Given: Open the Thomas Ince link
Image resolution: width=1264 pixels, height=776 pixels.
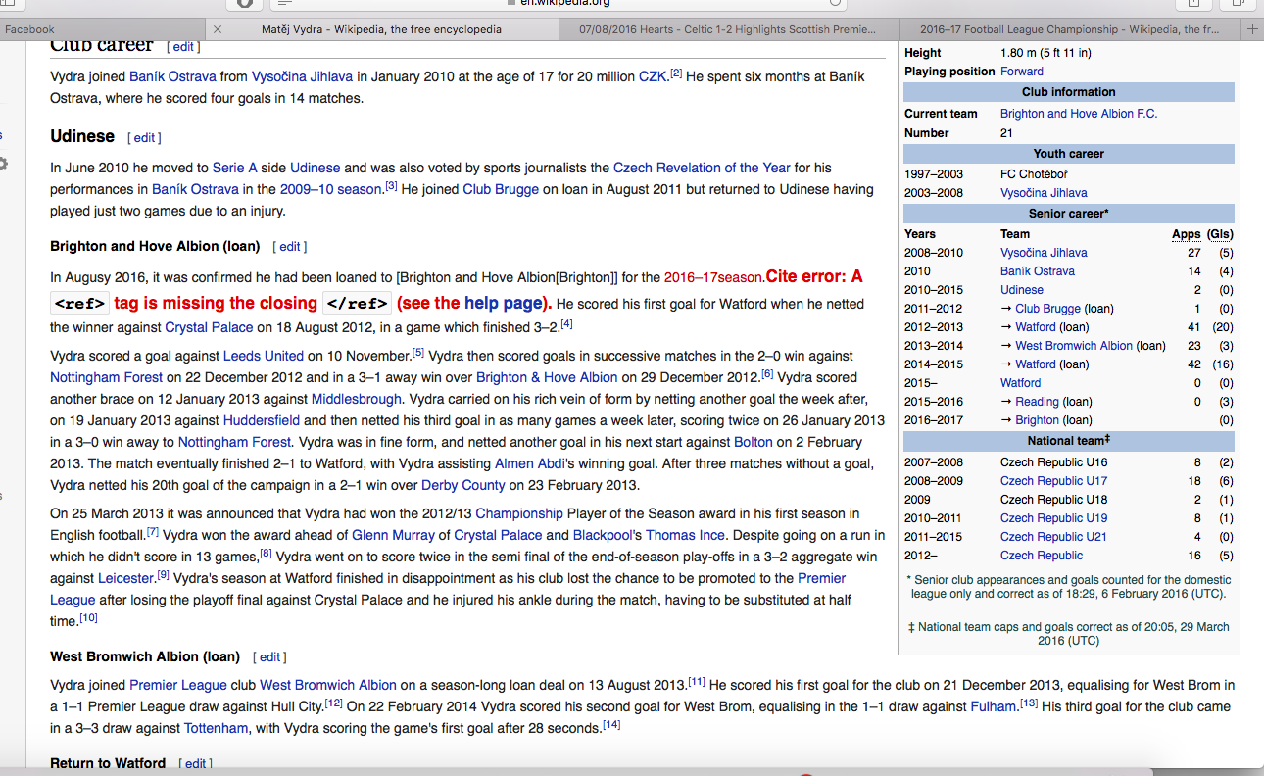Looking at the screenshot, I should pyautogui.click(x=685, y=536).
